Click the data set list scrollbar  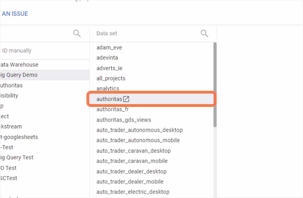(x=215, y=85)
